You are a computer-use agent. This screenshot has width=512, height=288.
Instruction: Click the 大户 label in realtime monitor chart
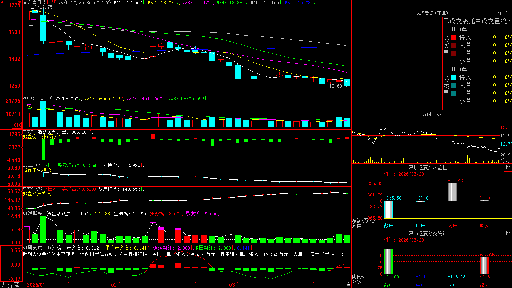tap(452, 226)
